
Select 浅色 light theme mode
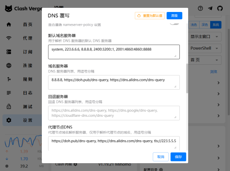click(194, 25)
